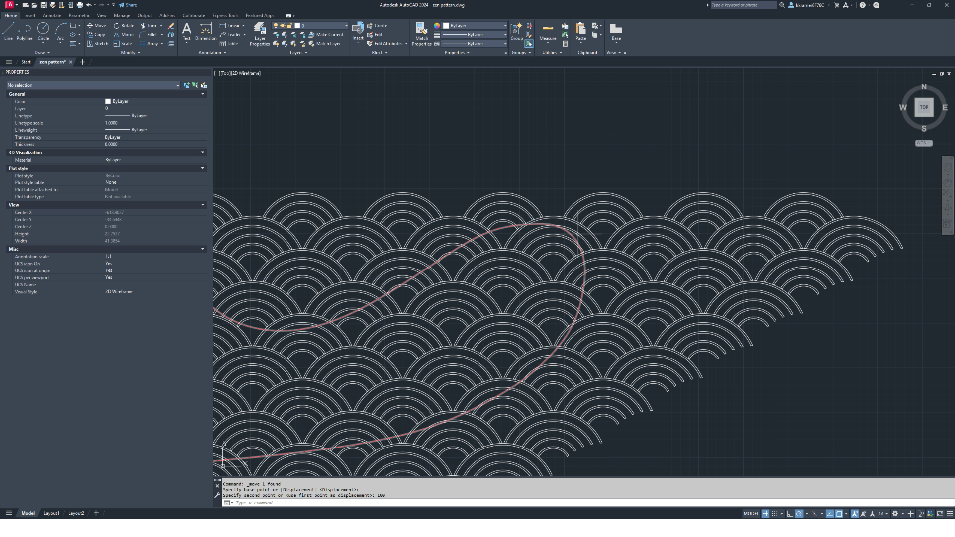Click Edit Attributes in Block panel

[x=385, y=43]
